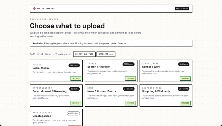Screen dimensions: 222x126
Task: Click the 8433 total items summary text
Action: (x=51, y=54)
